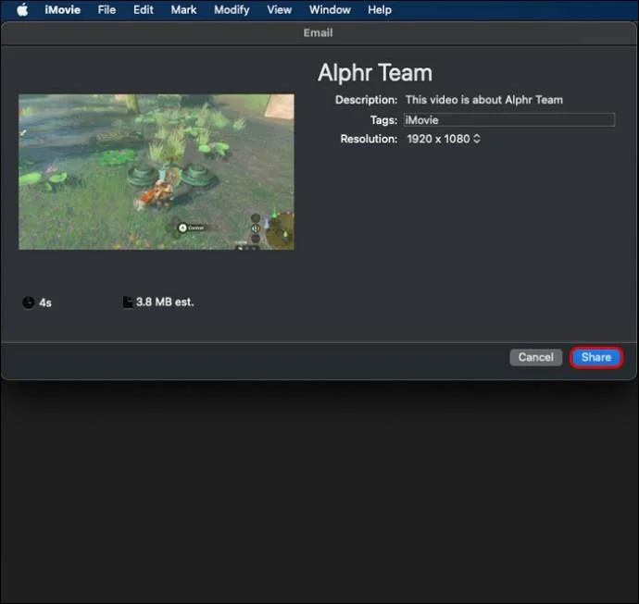Click the Tags input field

(509, 120)
